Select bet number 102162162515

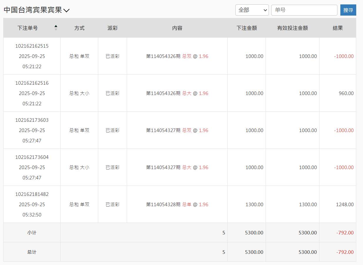[x=32, y=46]
